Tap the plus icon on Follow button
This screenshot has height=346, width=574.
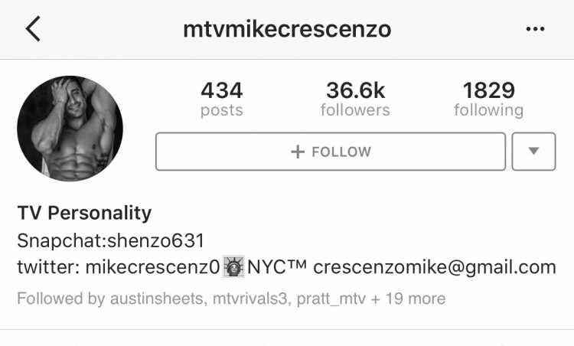pyautogui.click(x=298, y=152)
